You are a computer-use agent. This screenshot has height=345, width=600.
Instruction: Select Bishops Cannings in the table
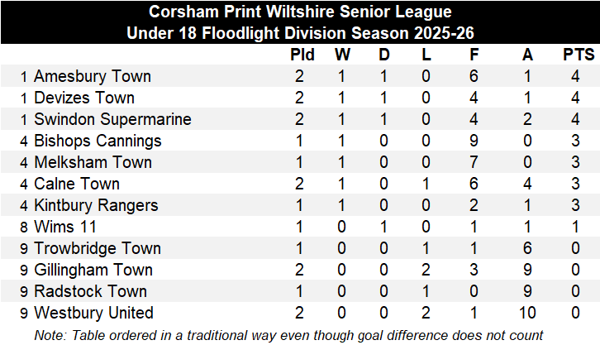coord(98,141)
